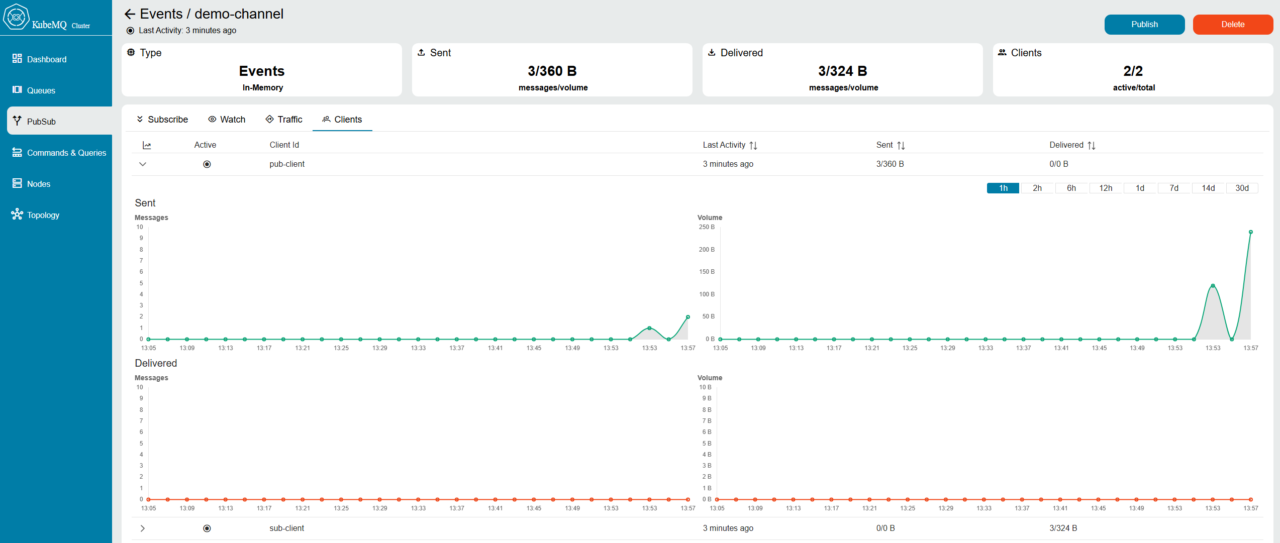Click the peak point on Sent Volume chart
The width and height of the screenshot is (1280, 543).
pos(1250,232)
